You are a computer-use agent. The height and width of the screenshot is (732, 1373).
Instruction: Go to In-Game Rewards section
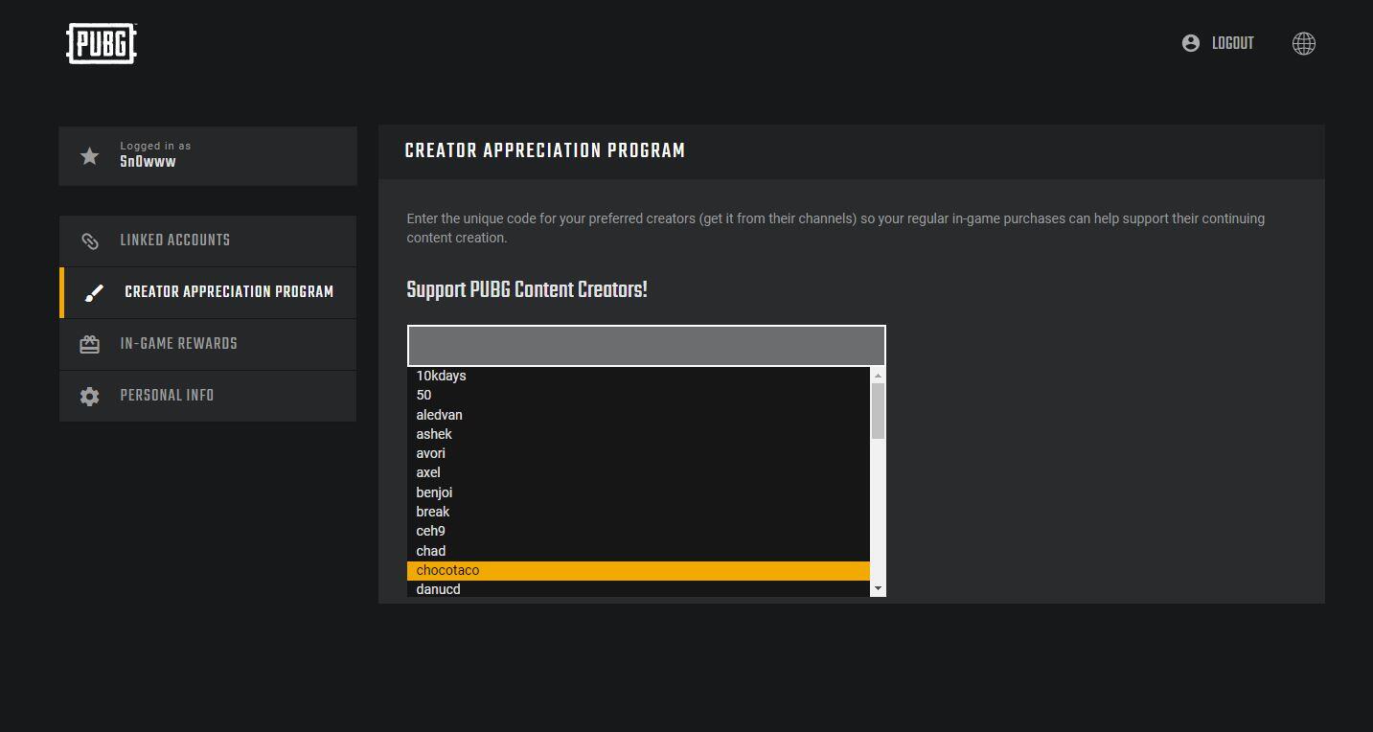tap(178, 345)
